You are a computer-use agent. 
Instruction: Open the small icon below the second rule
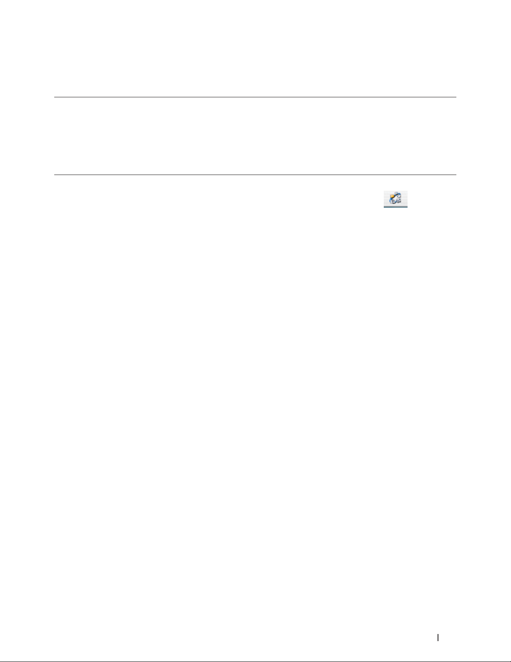395,199
